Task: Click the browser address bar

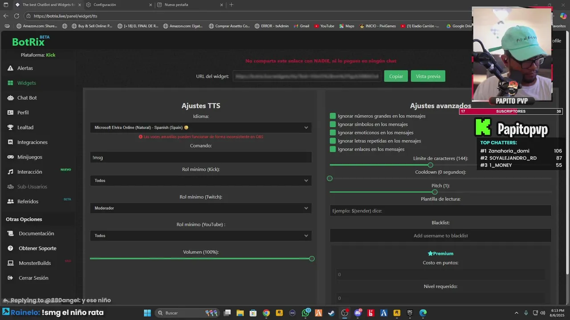Action: tap(249, 16)
